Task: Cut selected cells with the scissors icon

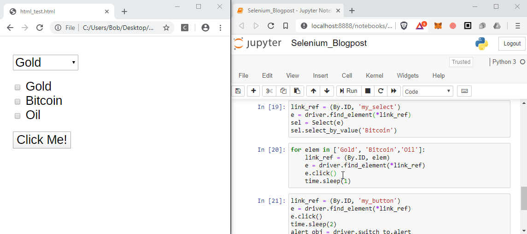Action: pyautogui.click(x=269, y=91)
